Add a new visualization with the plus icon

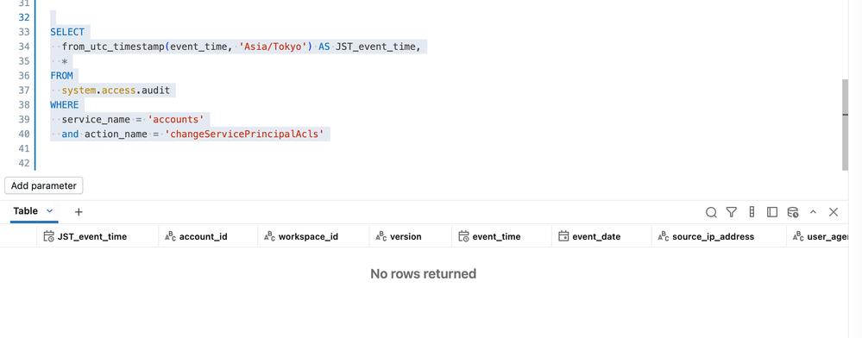coord(79,211)
